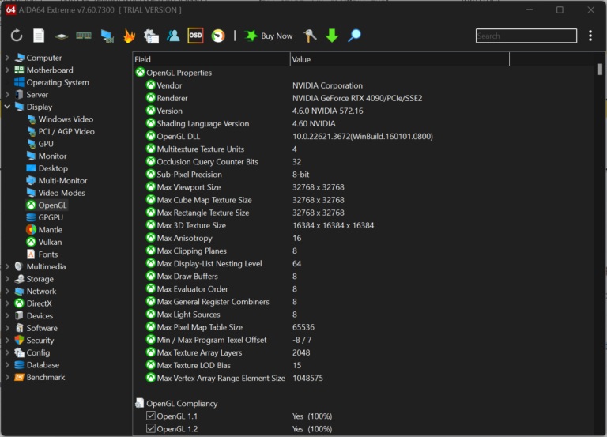Open the Preferences tools icon
This screenshot has height=437, width=607.
(310, 36)
